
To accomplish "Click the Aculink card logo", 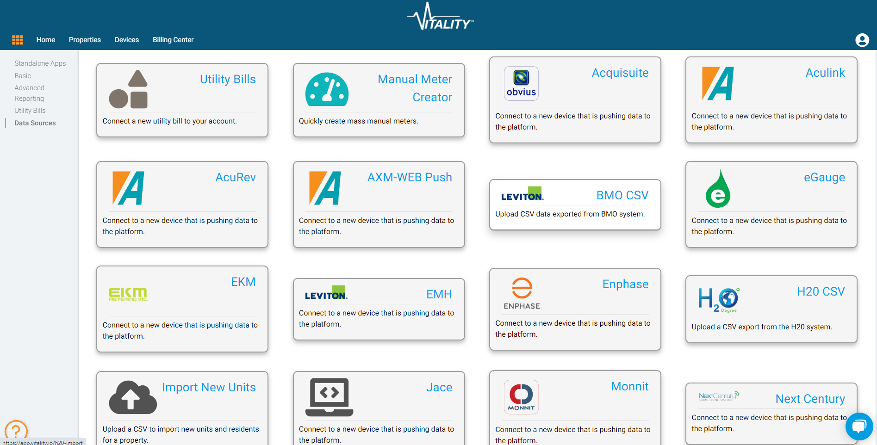I will tap(718, 84).
